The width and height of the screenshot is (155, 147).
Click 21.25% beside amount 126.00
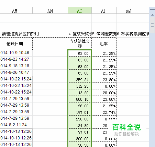pos(104,106)
